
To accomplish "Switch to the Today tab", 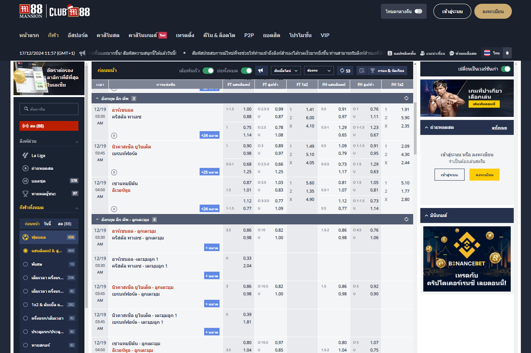I will pos(47,224).
